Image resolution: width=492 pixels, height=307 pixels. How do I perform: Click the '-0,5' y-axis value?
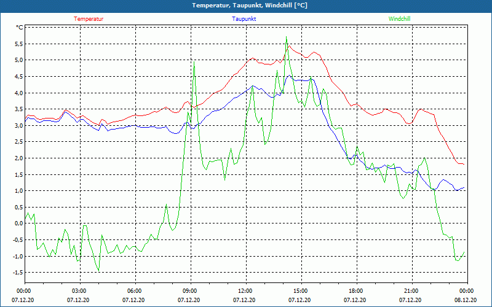coord(18,240)
